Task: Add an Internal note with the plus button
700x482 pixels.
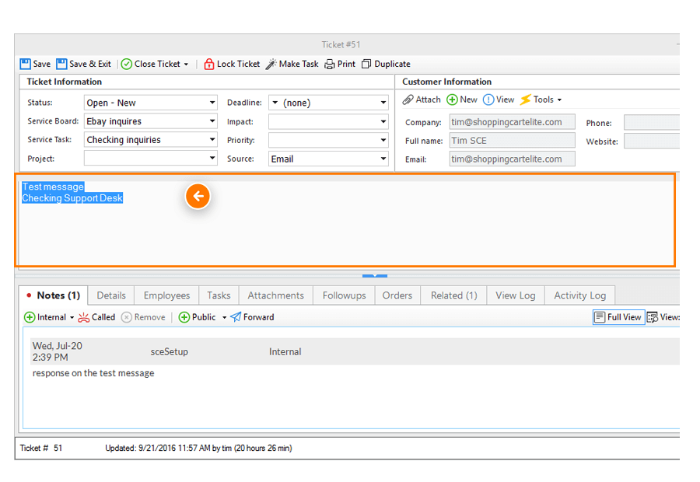Action: [x=44, y=317]
